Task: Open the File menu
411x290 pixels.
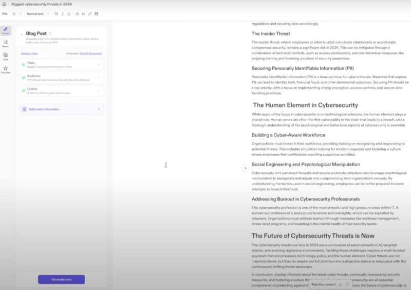Action: 5,14
